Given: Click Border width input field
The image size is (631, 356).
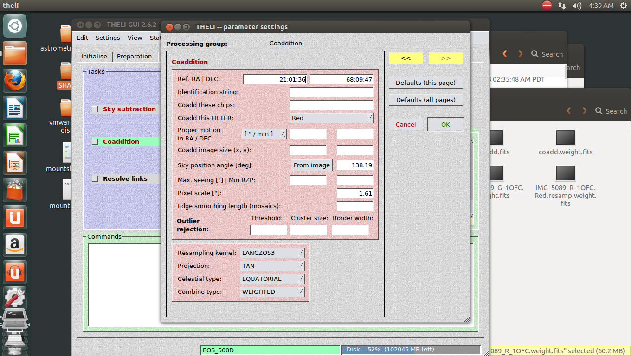Looking at the screenshot, I should 350,230.
